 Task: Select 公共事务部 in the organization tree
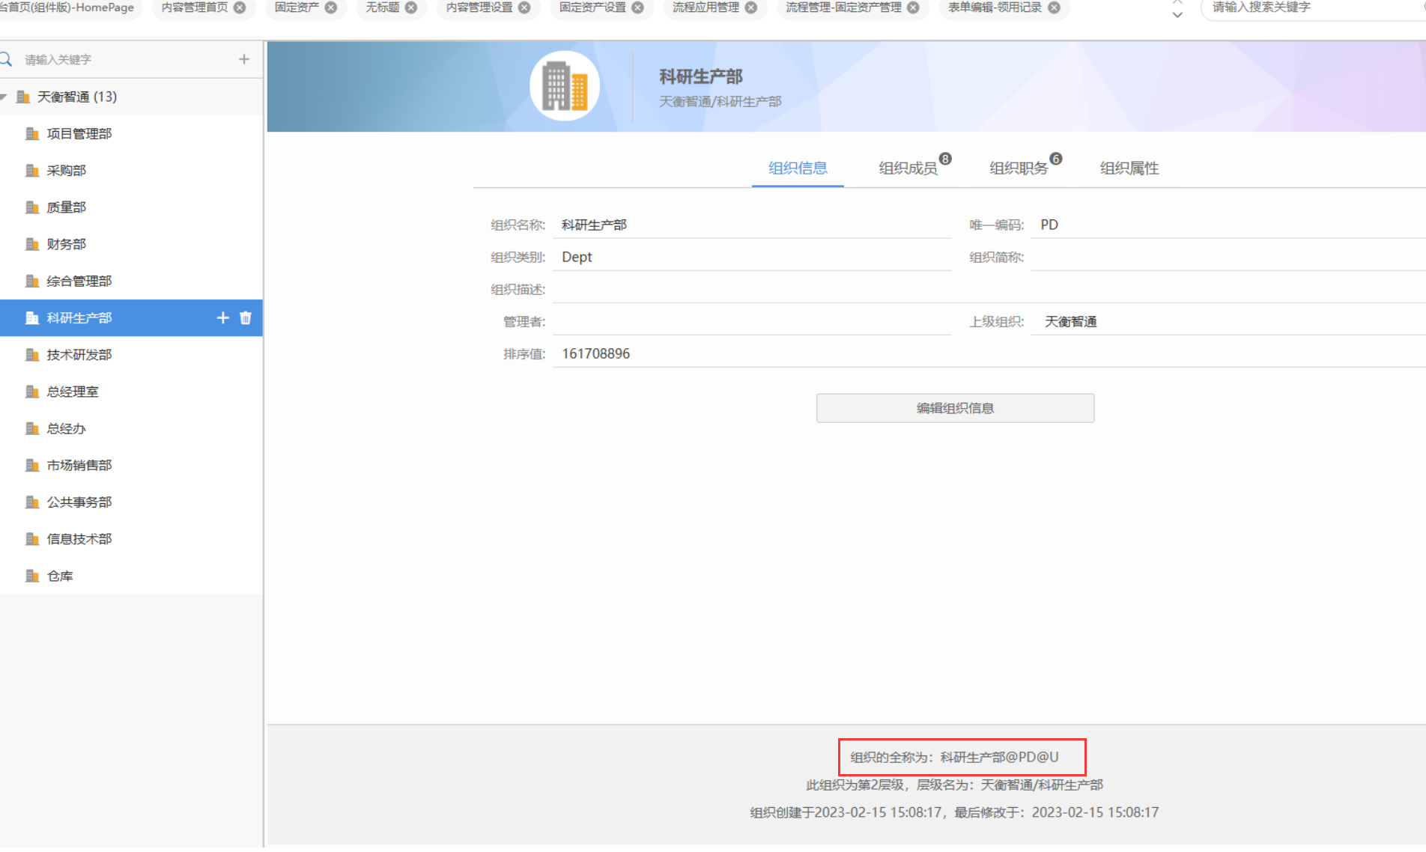point(131,502)
